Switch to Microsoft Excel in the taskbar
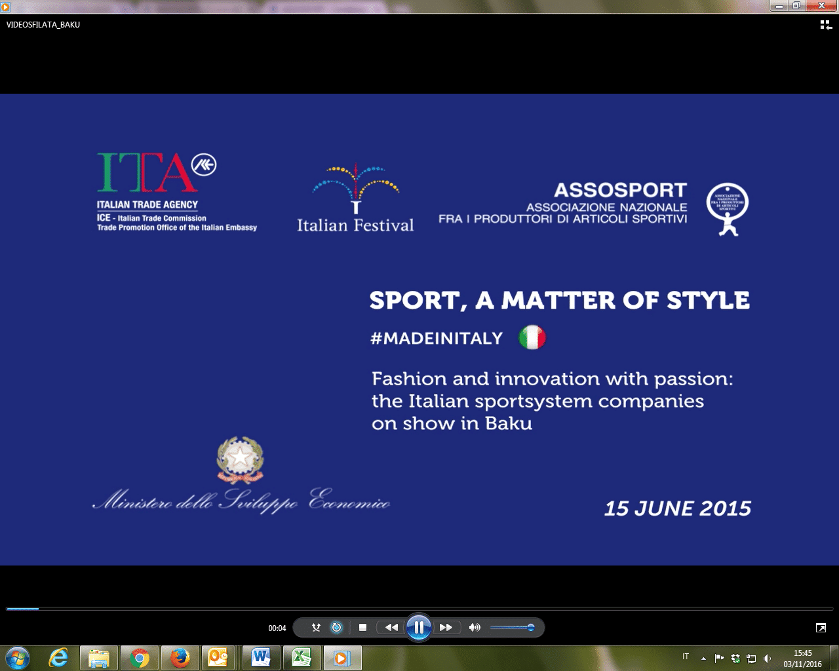This screenshot has width=839, height=671. [x=301, y=657]
